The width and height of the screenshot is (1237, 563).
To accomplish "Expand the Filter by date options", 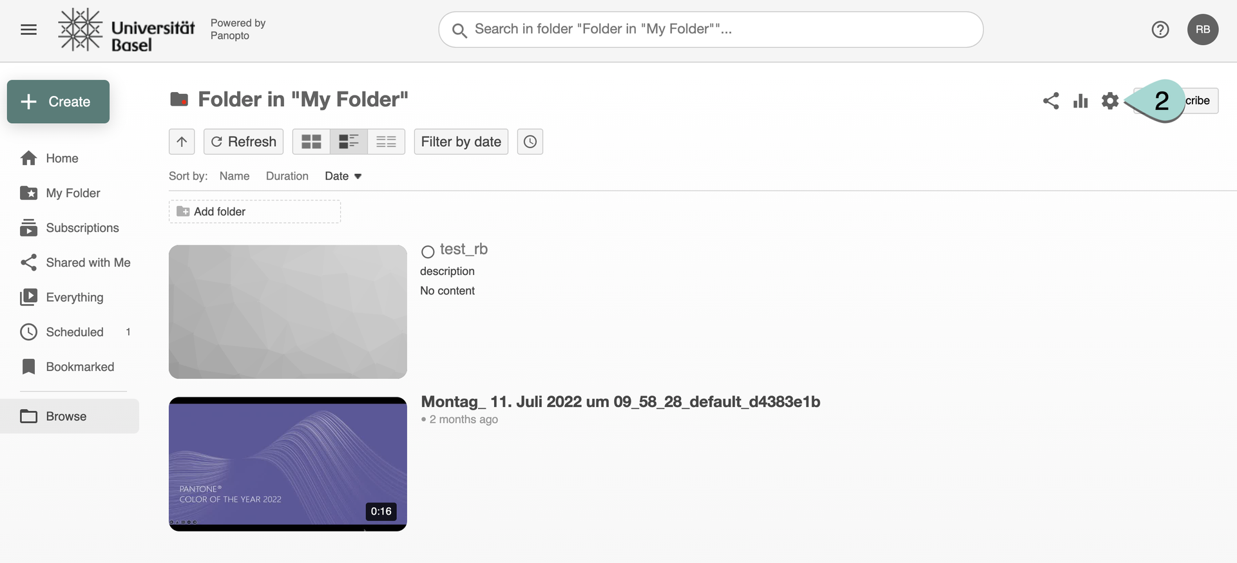I will (461, 142).
